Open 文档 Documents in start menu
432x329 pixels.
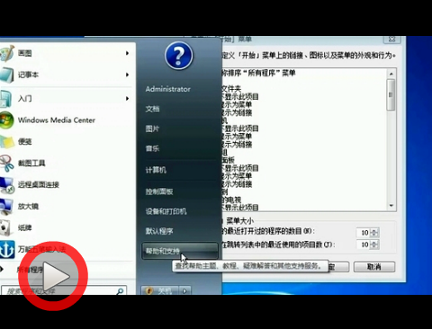[152, 109]
